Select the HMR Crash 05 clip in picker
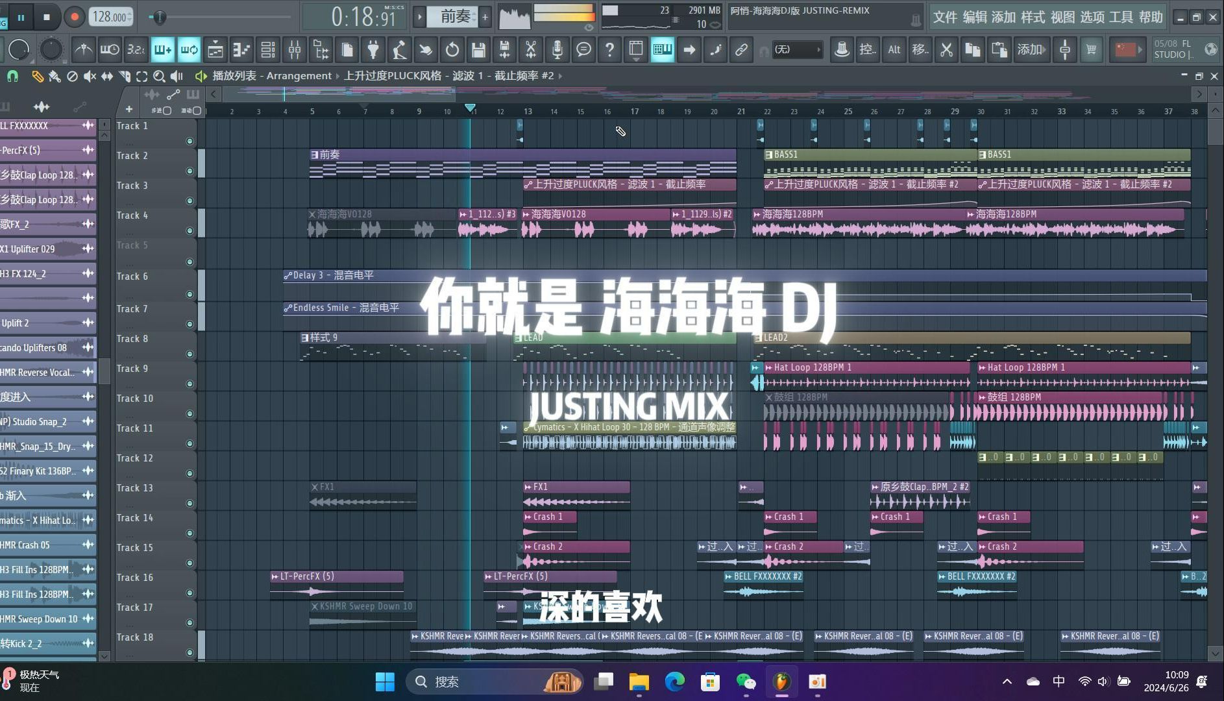The image size is (1224, 701). (48, 545)
